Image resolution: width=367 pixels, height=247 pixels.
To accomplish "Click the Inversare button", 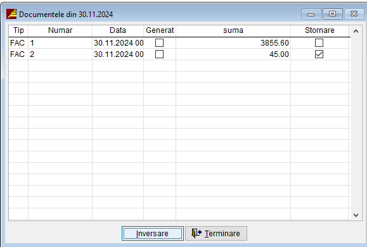I will [153, 233].
